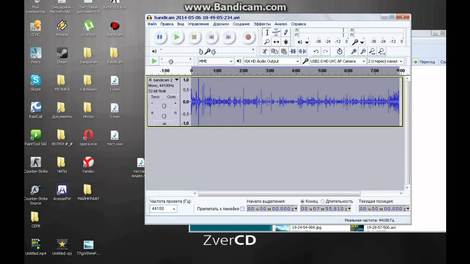Open the output meter dropdown arrow
Viewport: 470px width, 264px height.
(x=307, y=42)
